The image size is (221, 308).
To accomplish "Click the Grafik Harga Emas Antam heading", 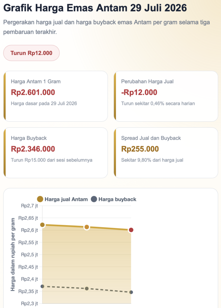I will (x=95, y=8).
